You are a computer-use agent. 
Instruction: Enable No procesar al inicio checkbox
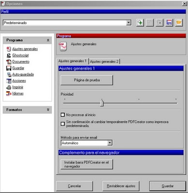(x=63, y=115)
